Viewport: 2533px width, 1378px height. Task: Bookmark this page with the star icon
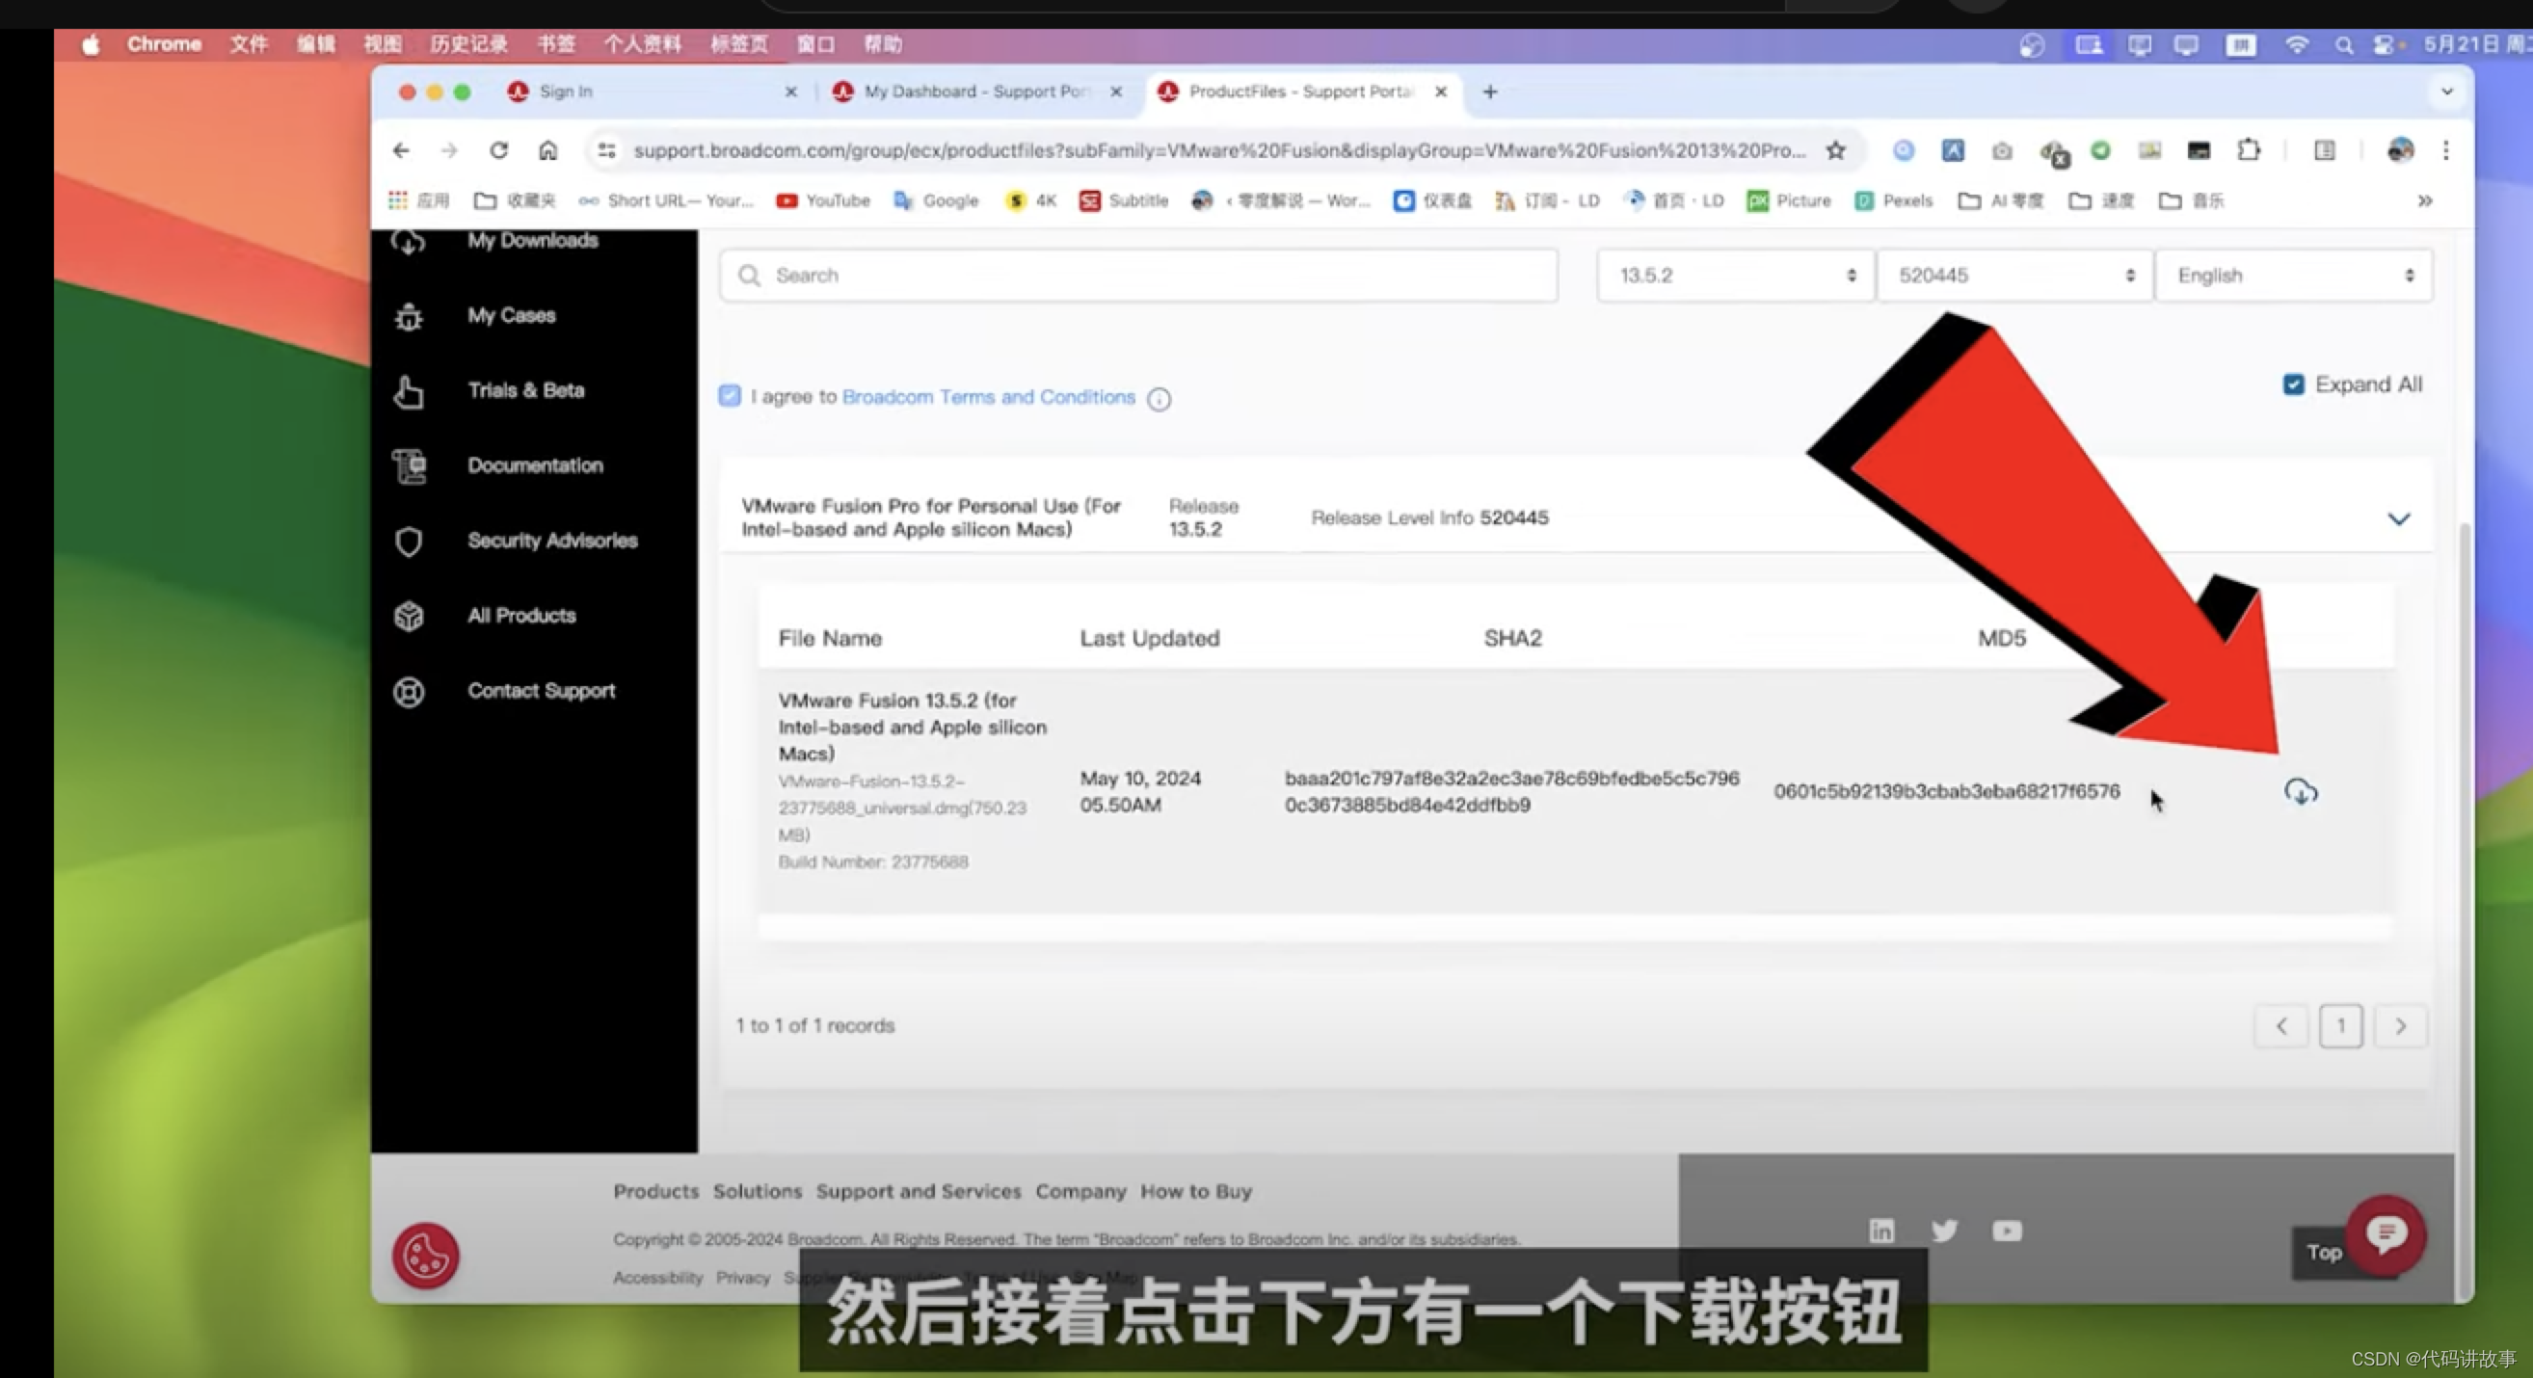(x=1835, y=150)
